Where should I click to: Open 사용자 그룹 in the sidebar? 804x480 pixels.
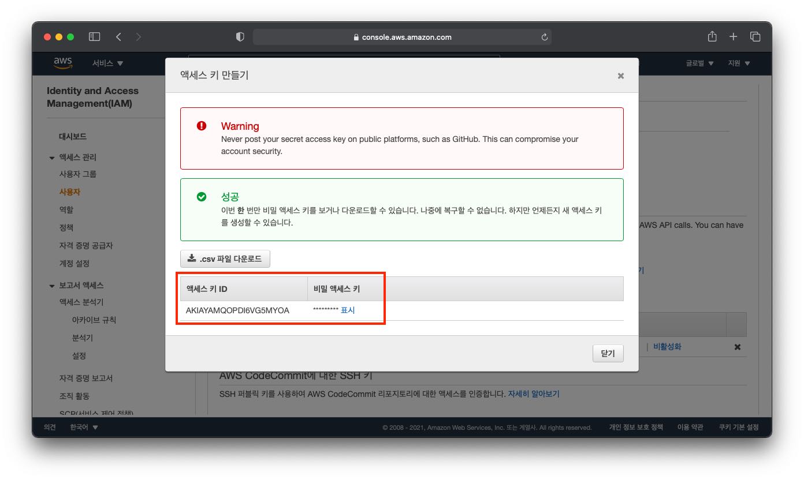pyautogui.click(x=78, y=174)
